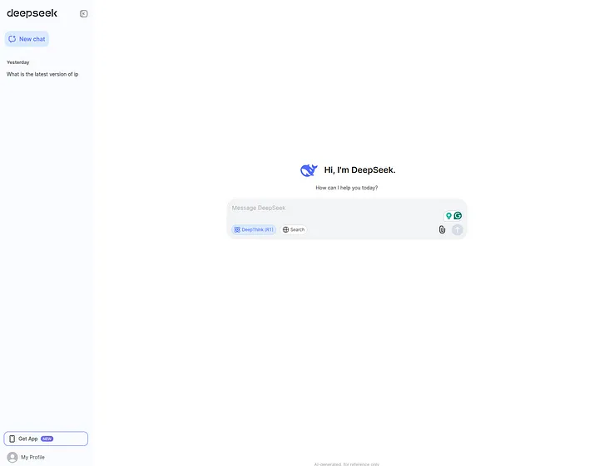Click the 'How can I help you today?' text
This screenshot has height=466, width=599.
346,188
